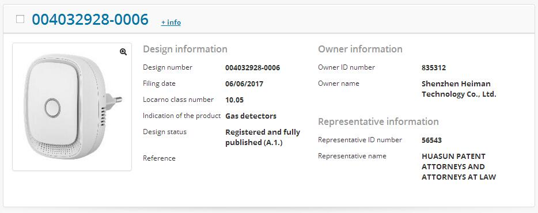This screenshot has width=538, height=213.
Task: Click the magnifier zoom icon on image
Action: [x=123, y=52]
